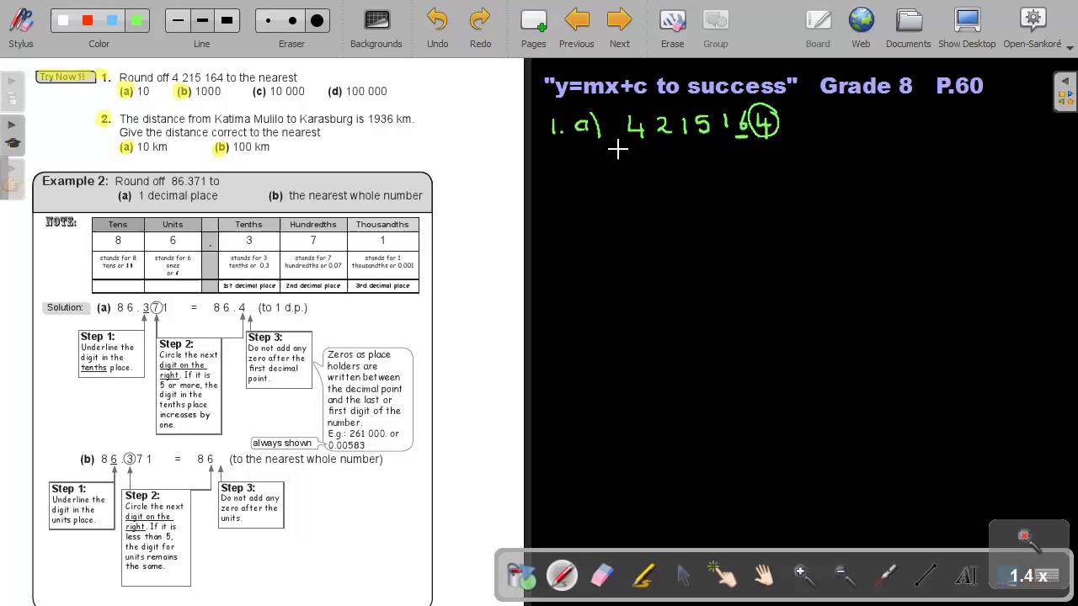Choose the thickest pen line width
Image resolution: width=1078 pixels, height=606 pixels.
click(227, 20)
